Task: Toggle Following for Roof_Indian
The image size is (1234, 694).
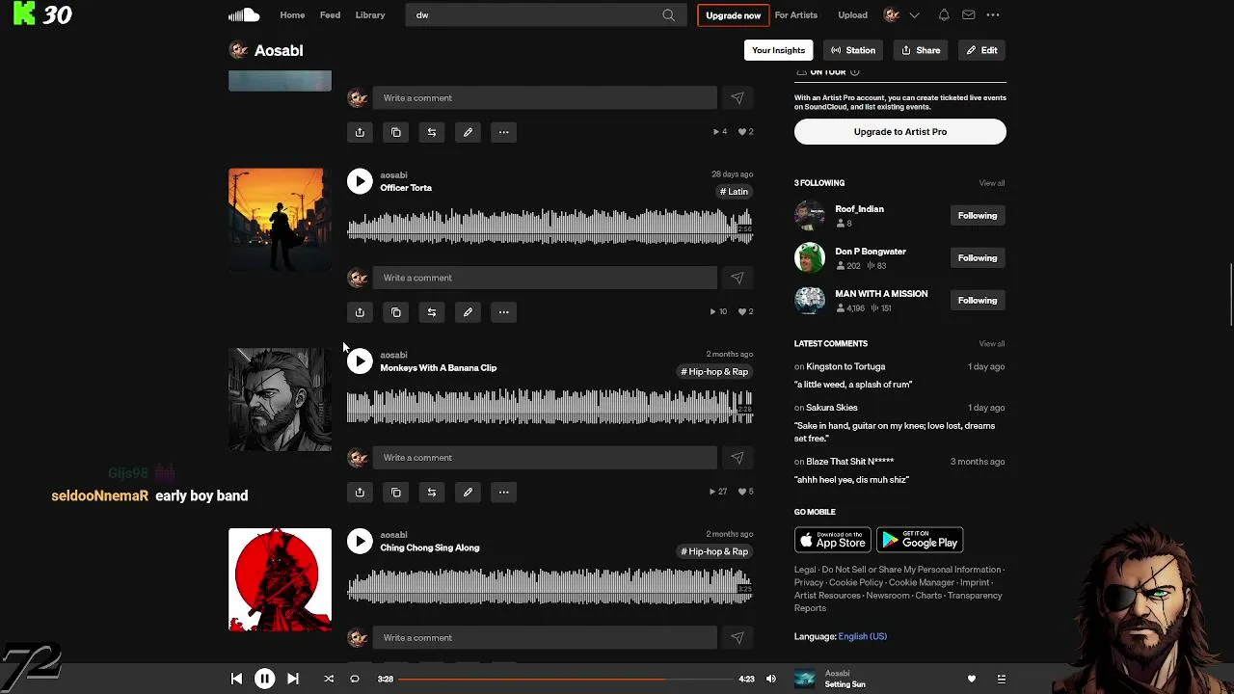Action: (x=978, y=216)
